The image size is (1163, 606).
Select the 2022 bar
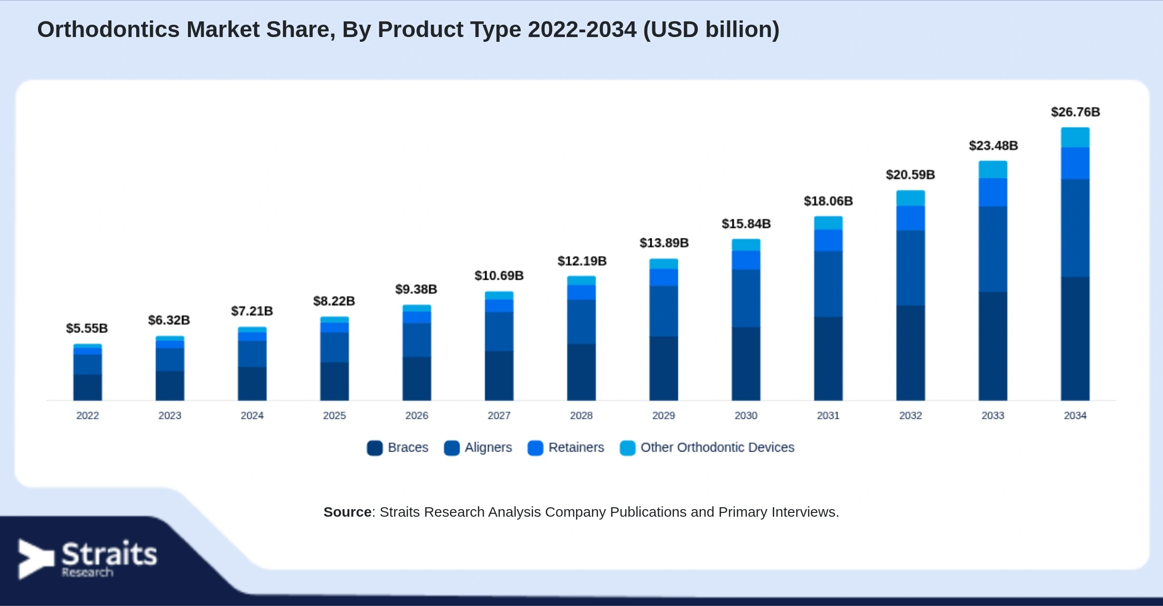(87, 372)
